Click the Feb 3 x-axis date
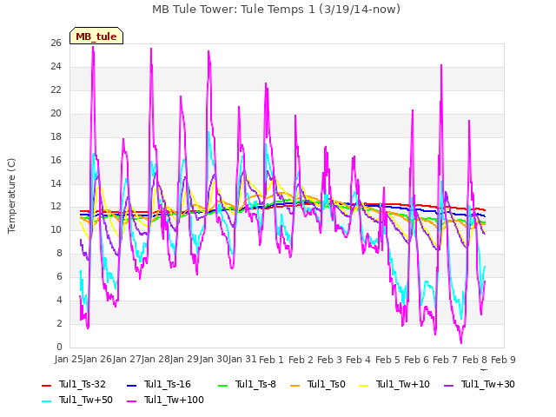This screenshot has height=417, width=556. [329, 360]
